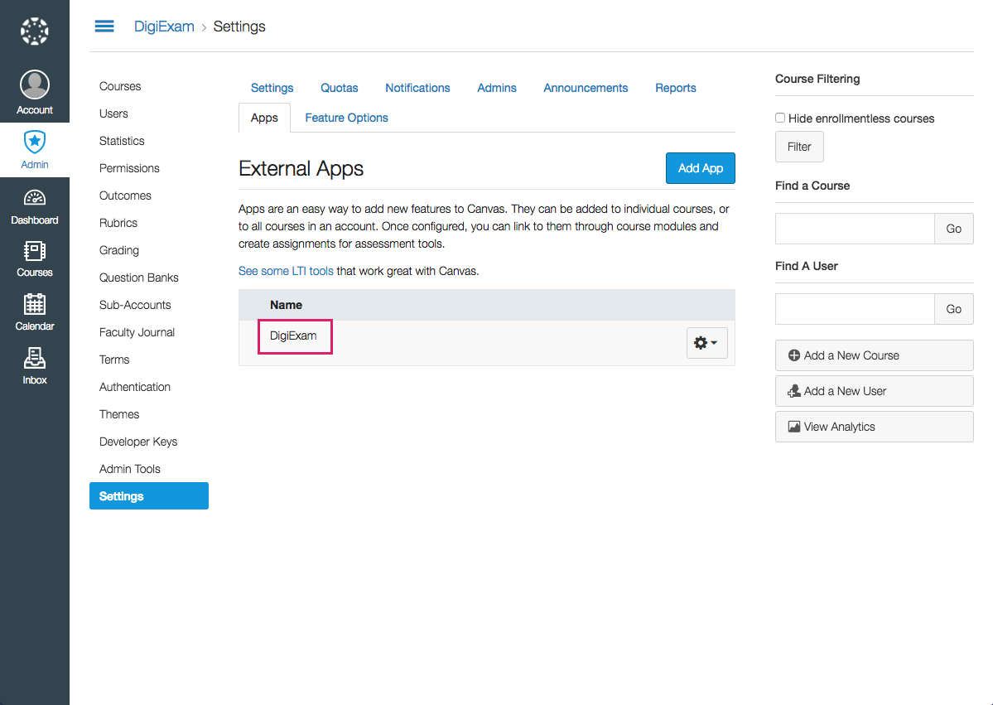Open the Announcements tab
The width and height of the screenshot is (993, 705).
[x=586, y=88]
